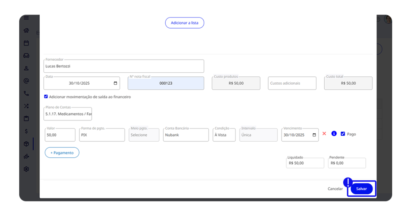The width and height of the screenshot is (411, 216).
Task: Open the dollar sign financial icon
Action: pos(26,131)
